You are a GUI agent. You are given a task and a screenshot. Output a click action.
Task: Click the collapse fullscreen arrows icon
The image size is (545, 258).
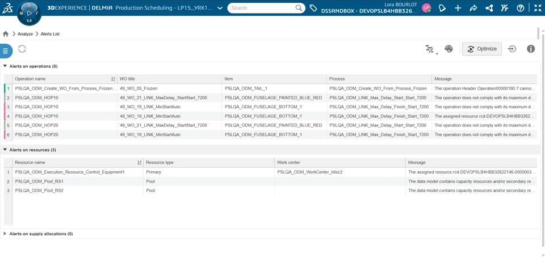538,8
